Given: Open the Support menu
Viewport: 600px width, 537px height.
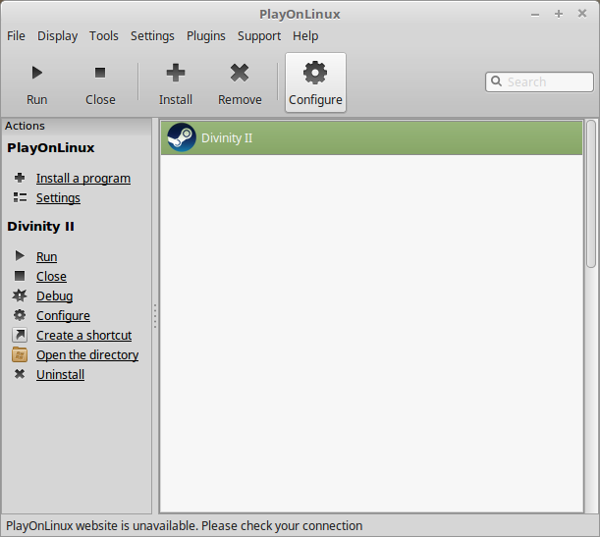Looking at the screenshot, I should tap(259, 36).
